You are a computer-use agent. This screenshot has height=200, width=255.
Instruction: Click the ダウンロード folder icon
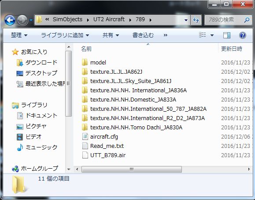[x=20, y=63]
